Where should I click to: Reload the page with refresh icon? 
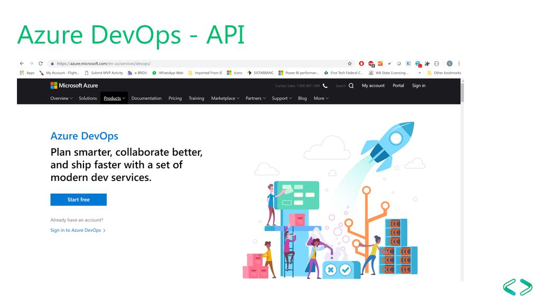(x=41, y=63)
